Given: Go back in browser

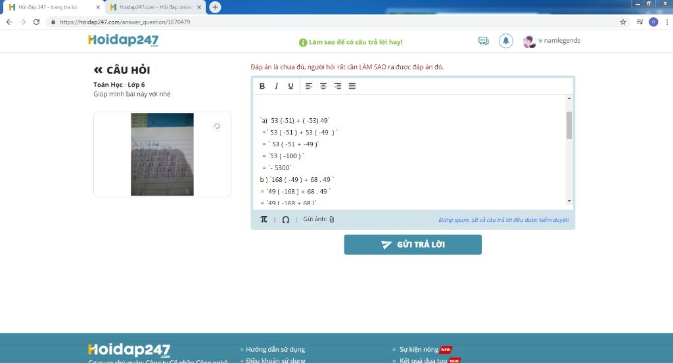Looking at the screenshot, I should [x=9, y=22].
